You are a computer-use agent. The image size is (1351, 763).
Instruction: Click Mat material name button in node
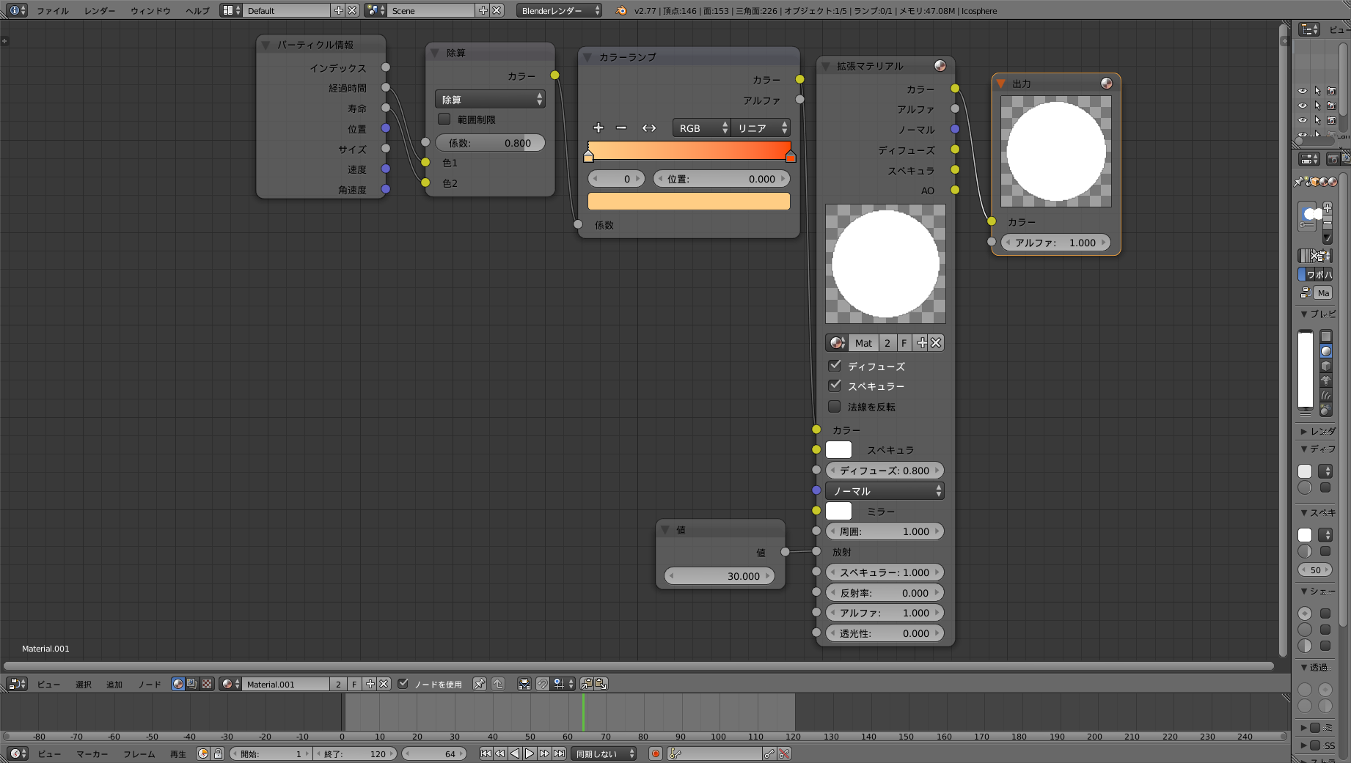tap(863, 343)
